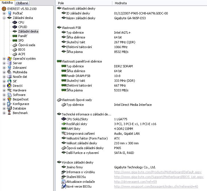Click the Intel Direct Media Interface value
The width and height of the screenshot is (207, 191).
coord(133,105)
